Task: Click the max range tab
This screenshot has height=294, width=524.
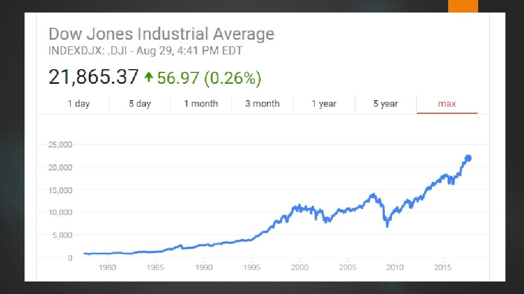Action: tap(446, 103)
